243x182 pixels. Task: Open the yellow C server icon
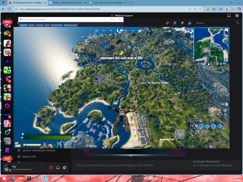(x=7, y=97)
